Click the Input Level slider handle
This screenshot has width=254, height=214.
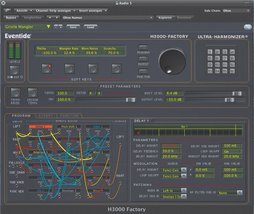tap(237, 93)
